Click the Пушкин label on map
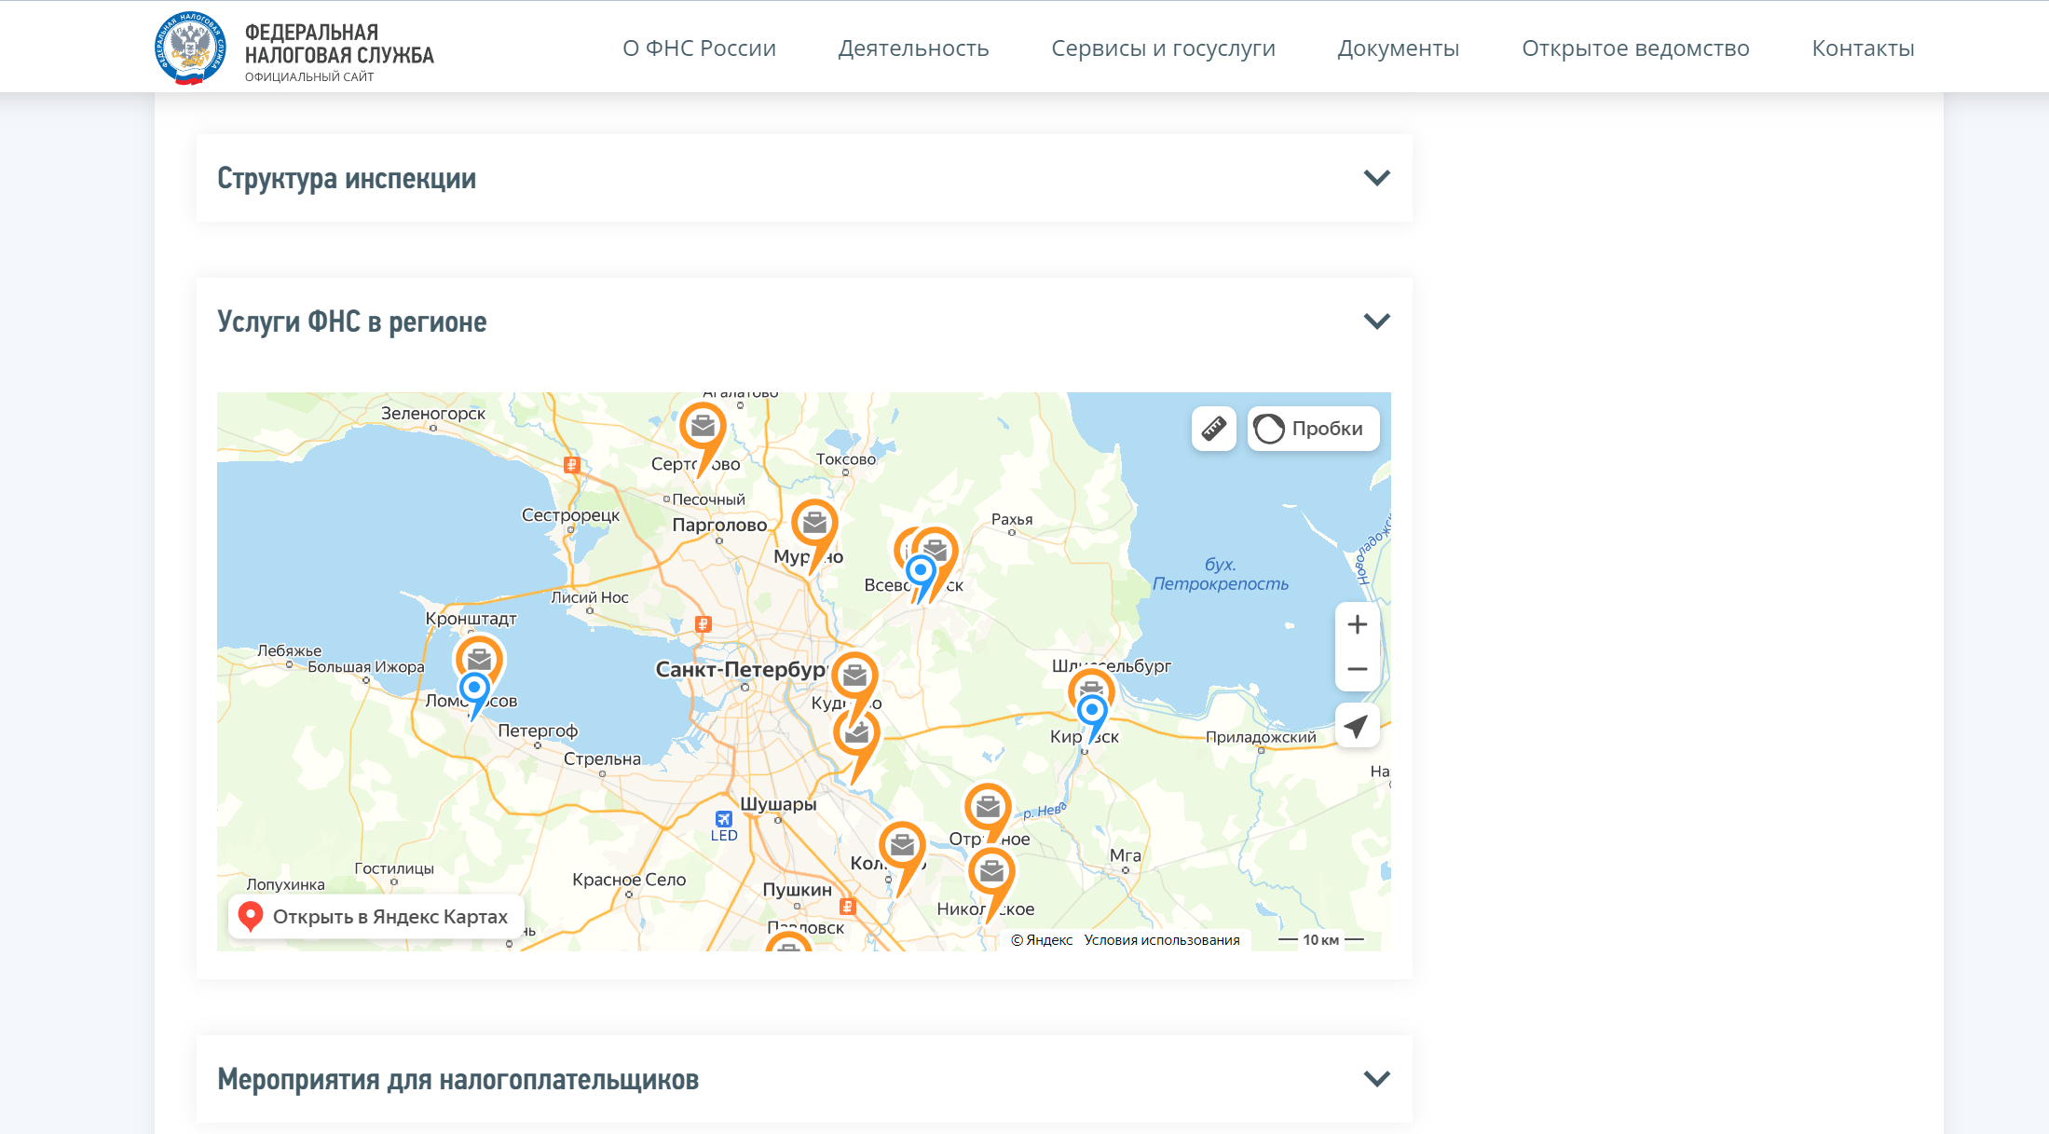 click(797, 890)
